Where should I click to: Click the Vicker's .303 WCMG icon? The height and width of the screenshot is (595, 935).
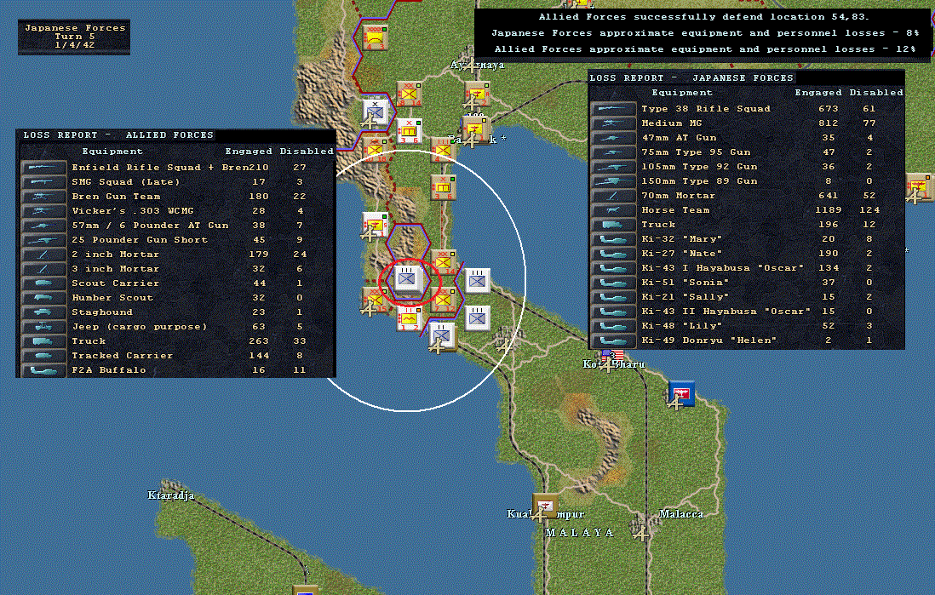coord(43,211)
